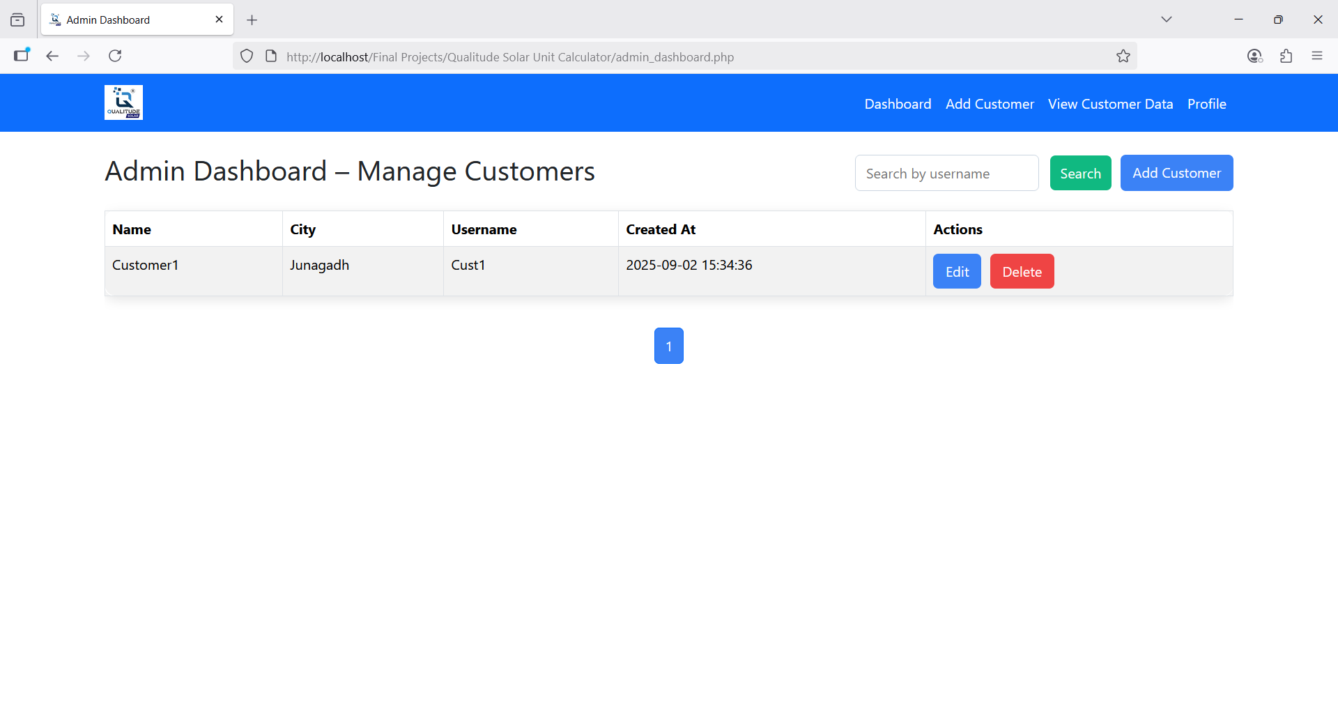Screen dimensions: 1338x711
Task: Edit the Customer1 row
Action: point(957,272)
